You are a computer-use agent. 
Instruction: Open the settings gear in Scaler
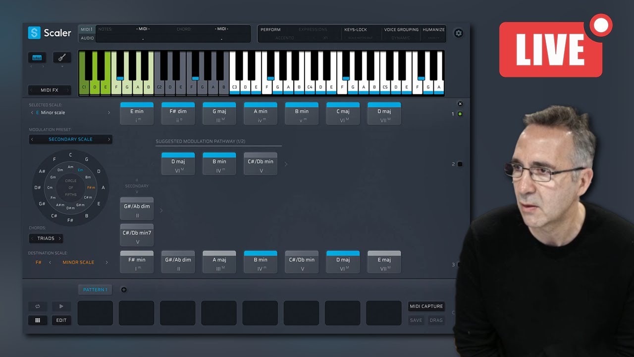click(x=459, y=33)
